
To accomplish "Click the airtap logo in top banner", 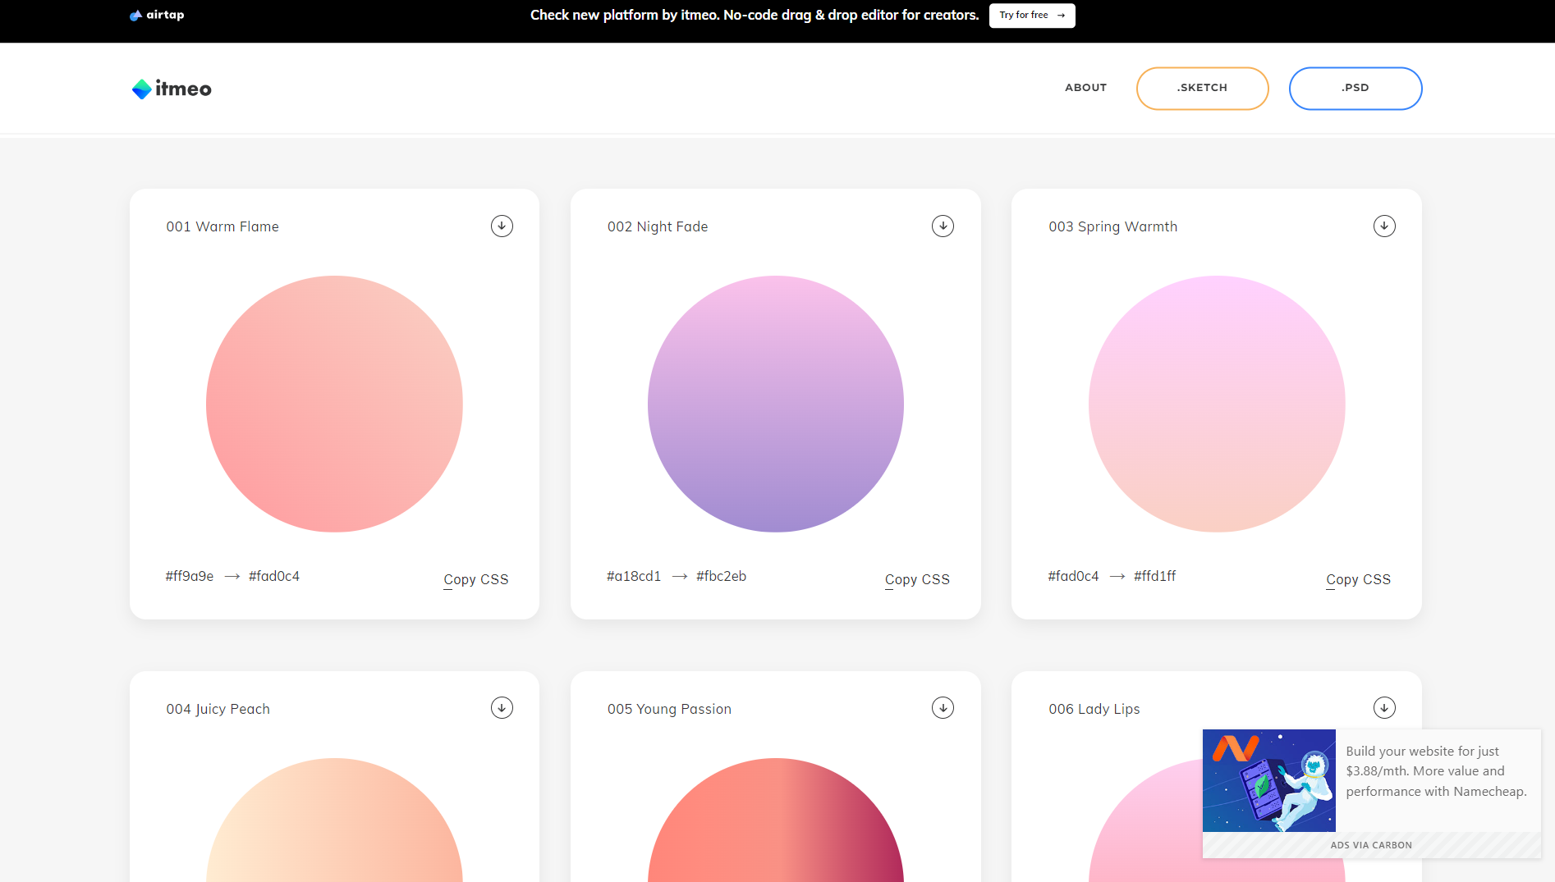I will pos(157,15).
